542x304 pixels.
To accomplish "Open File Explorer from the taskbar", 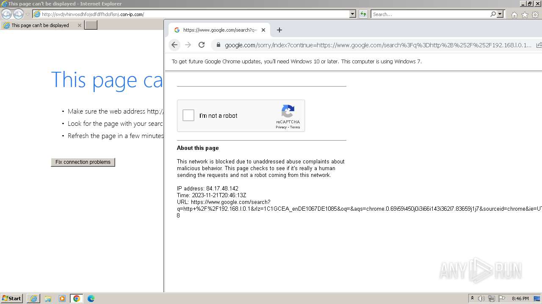I will point(48,299).
